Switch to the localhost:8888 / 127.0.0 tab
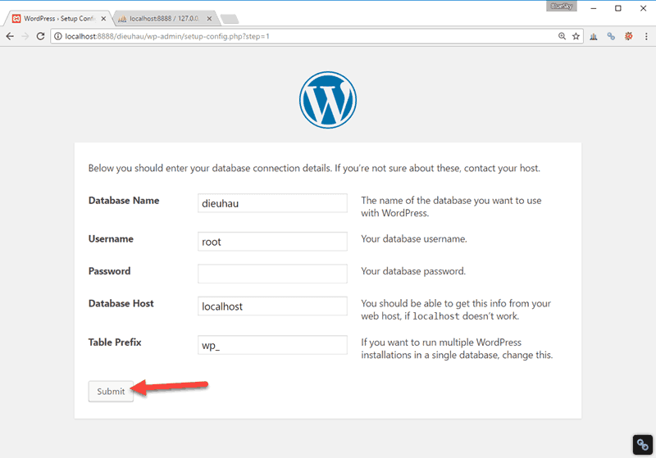This screenshot has width=656, height=458. (x=164, y=18)
